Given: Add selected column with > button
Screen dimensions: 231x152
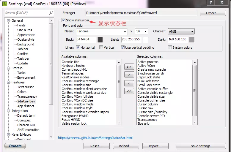Looking at the screenshot, I should [x=129, y=75].
